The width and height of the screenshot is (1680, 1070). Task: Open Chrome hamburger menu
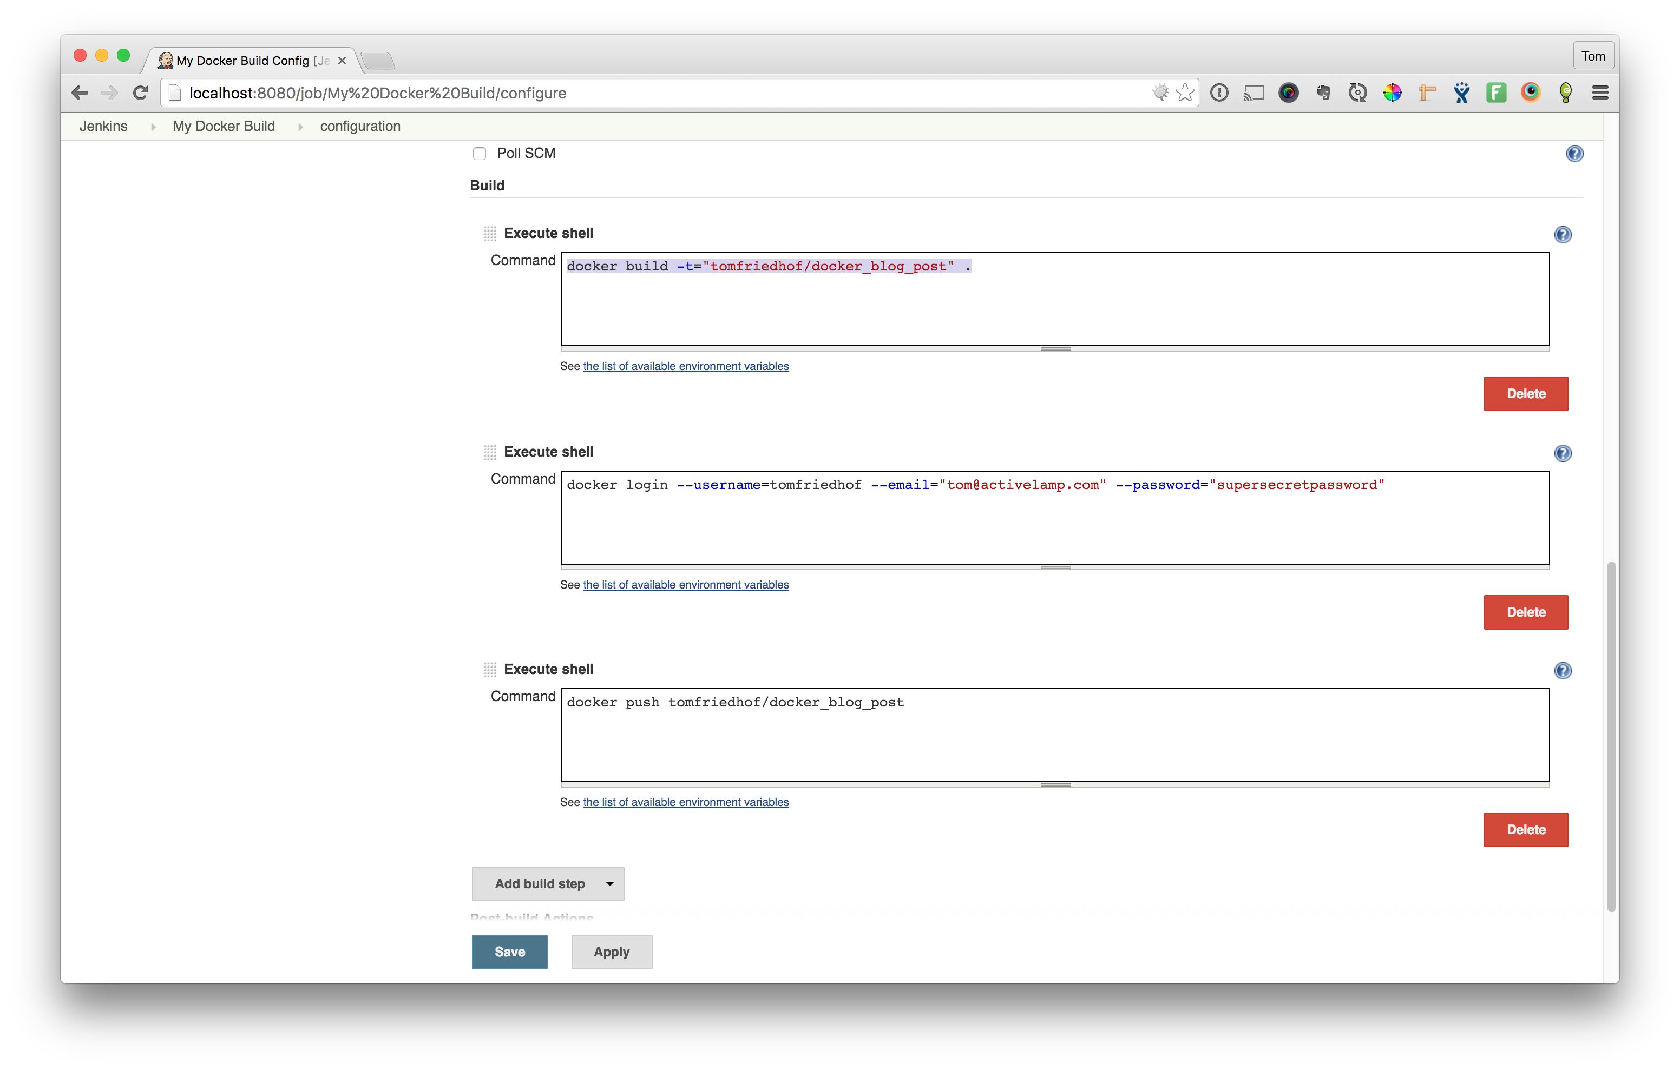click(x=1600, y=93)
